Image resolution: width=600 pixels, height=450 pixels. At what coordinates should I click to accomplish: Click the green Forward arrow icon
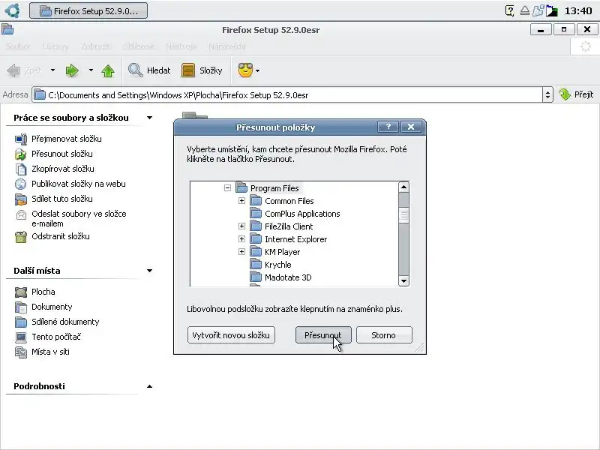click(x=72, y=70)
